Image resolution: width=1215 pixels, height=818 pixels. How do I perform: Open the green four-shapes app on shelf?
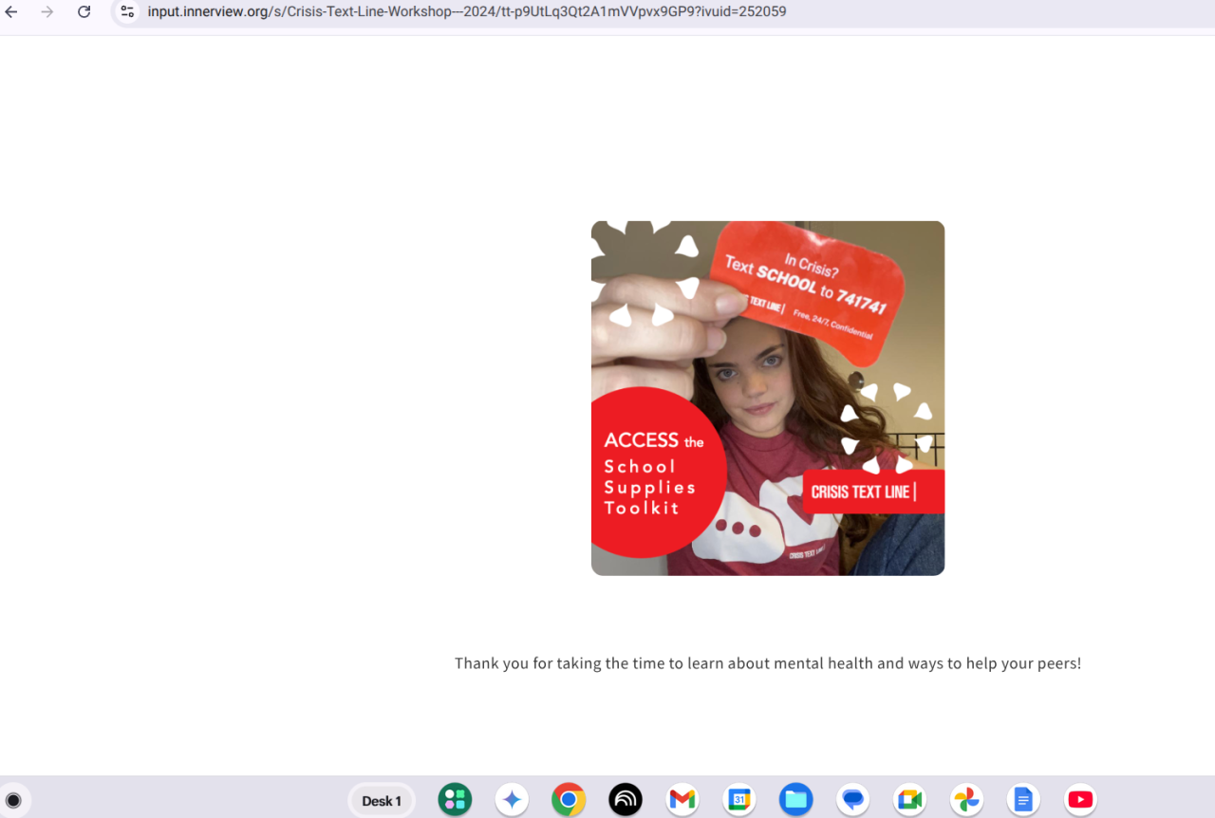point(455,800)
